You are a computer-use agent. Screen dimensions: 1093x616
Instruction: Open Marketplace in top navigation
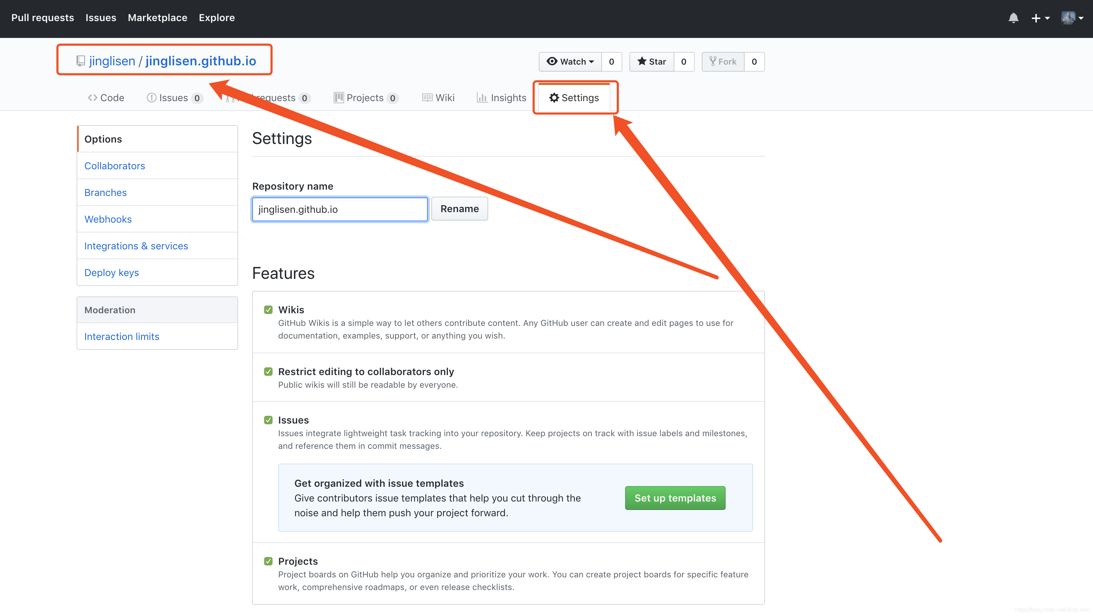pyautogui.click(x=157, y=18)
